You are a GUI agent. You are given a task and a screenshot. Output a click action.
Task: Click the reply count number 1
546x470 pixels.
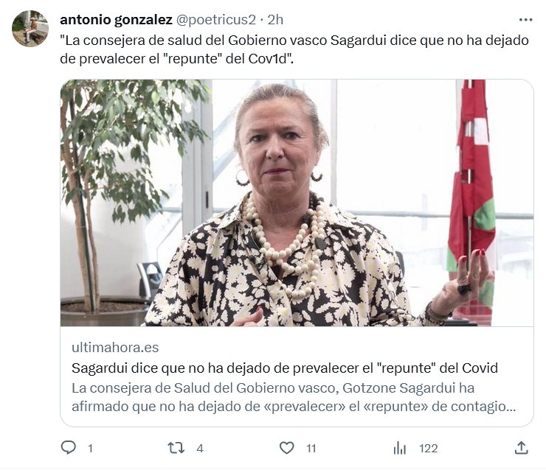click(90, 449)
